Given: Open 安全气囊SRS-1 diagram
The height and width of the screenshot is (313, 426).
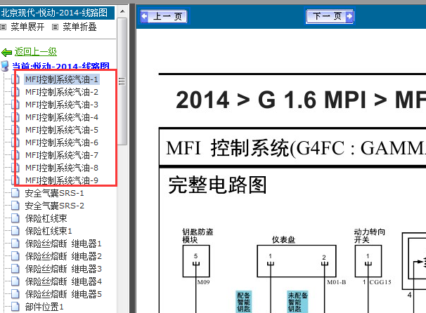Looking at the screenshot, I should click(54, 193).
